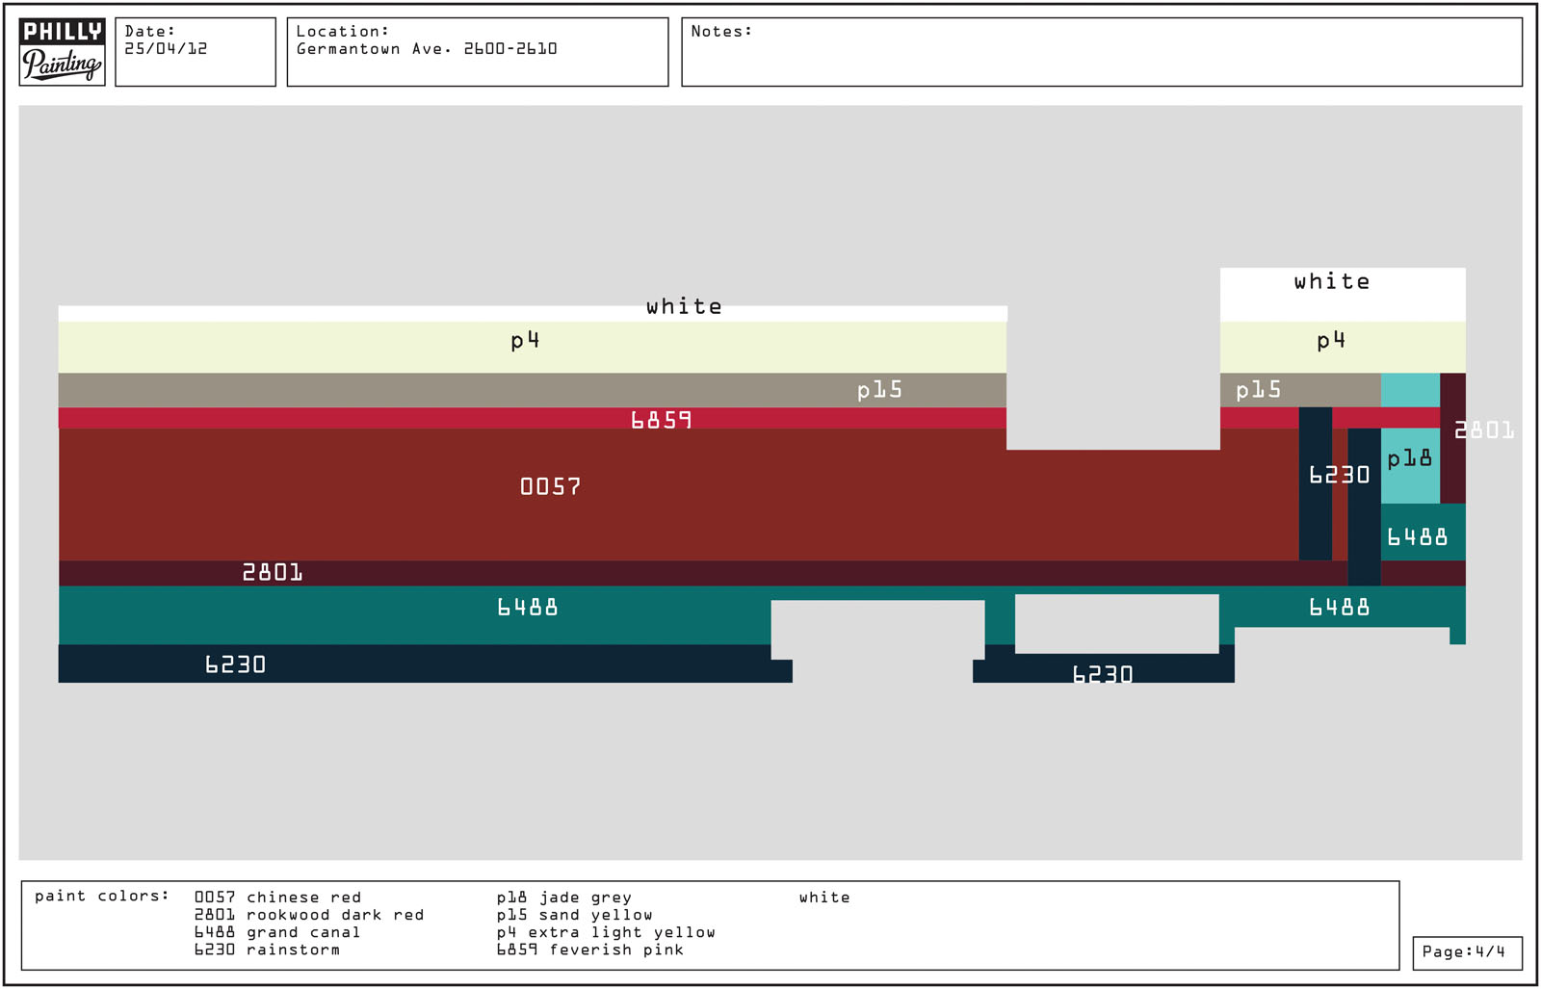Viewport: 1541px width, 989px height.
Task: Click the left p4 light yellow band
Action: coord(533,347)
